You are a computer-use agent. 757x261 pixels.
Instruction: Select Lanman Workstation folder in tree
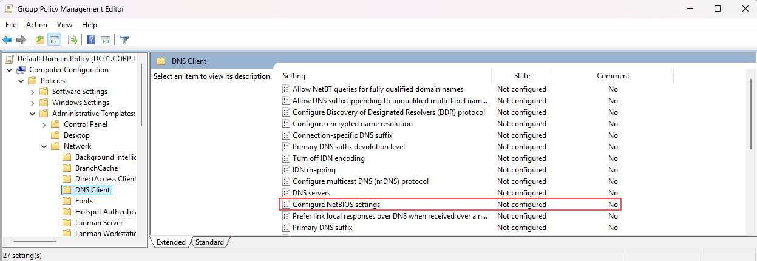106,234
